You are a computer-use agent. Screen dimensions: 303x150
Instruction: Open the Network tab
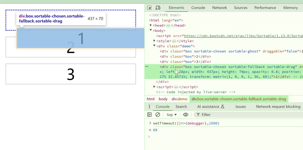(219, 8)
